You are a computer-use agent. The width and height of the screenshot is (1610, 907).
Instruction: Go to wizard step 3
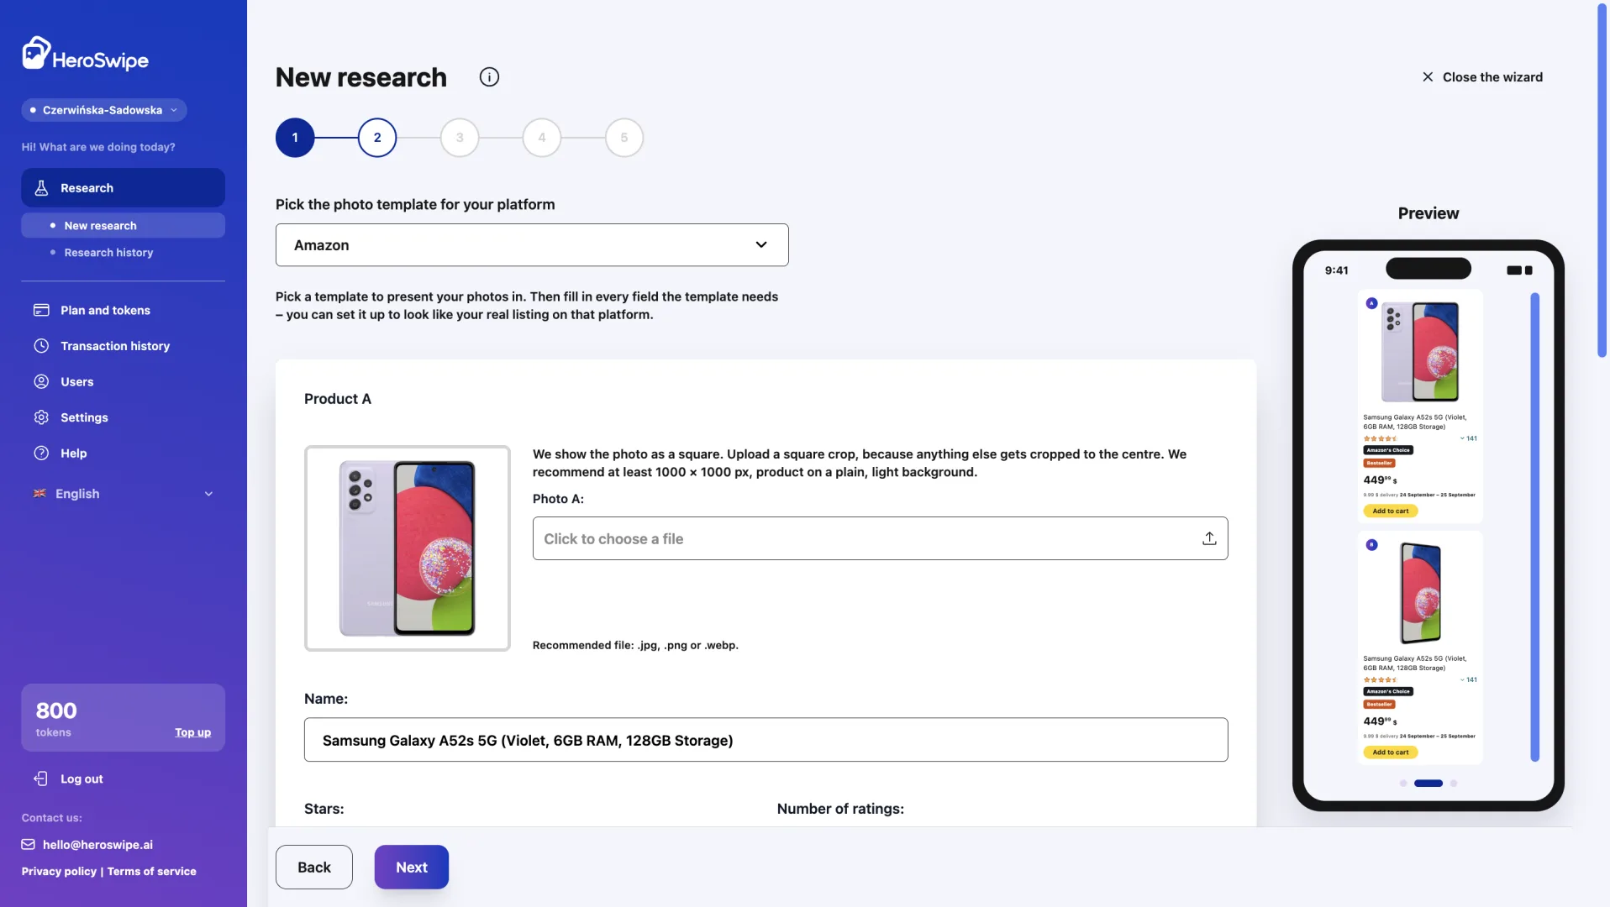(460, 138)
